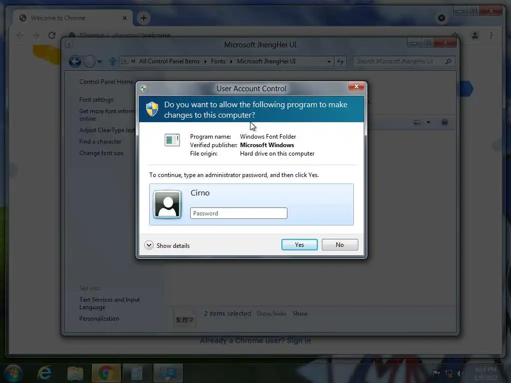Open Find a character link
This screenshot has height=383, width=511.
[100, 142]
